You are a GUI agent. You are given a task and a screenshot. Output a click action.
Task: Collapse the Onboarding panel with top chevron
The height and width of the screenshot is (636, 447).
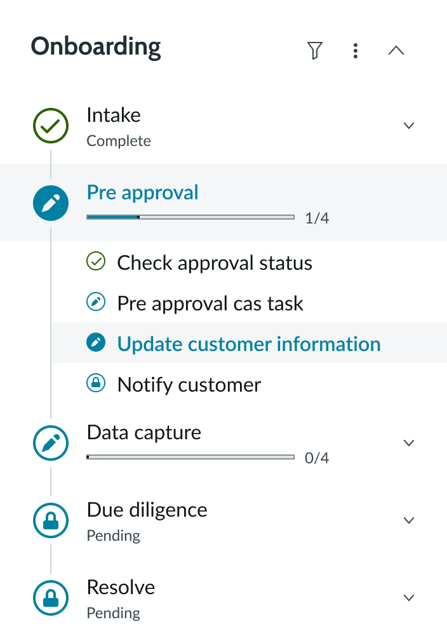click(x=396, y=51)
